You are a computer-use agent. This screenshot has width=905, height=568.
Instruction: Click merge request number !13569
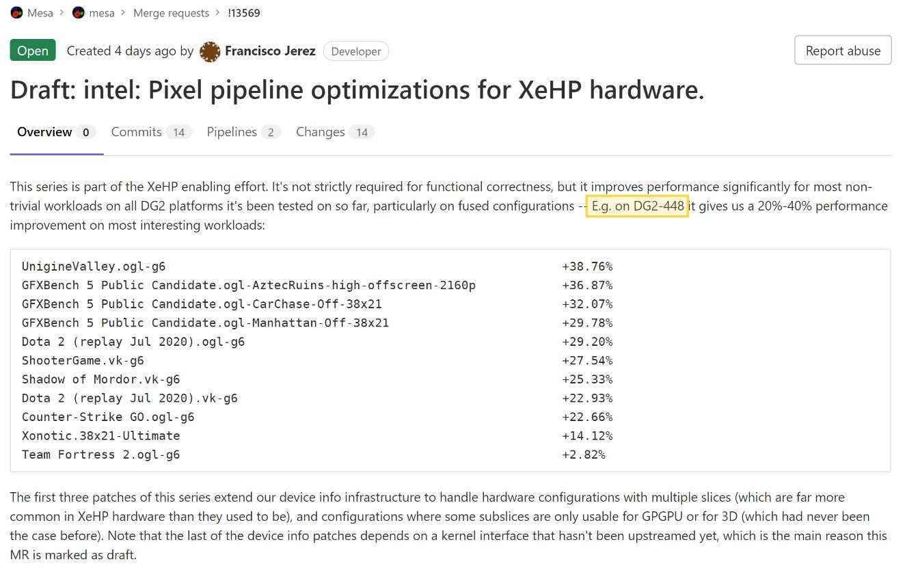click(244, 13)
